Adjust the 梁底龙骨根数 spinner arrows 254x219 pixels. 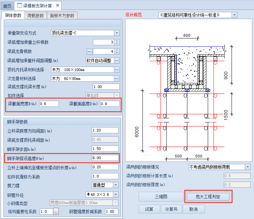[117, 51]
